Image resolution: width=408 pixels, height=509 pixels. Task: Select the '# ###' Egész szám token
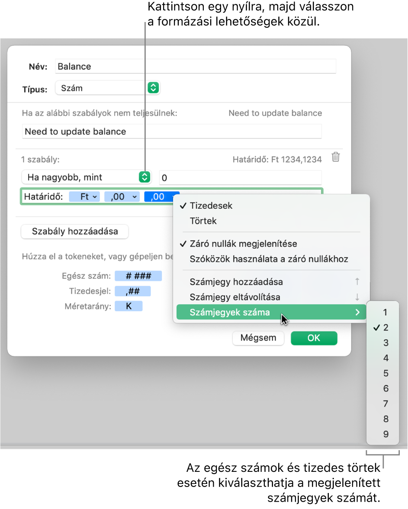[x=138, y=276]
